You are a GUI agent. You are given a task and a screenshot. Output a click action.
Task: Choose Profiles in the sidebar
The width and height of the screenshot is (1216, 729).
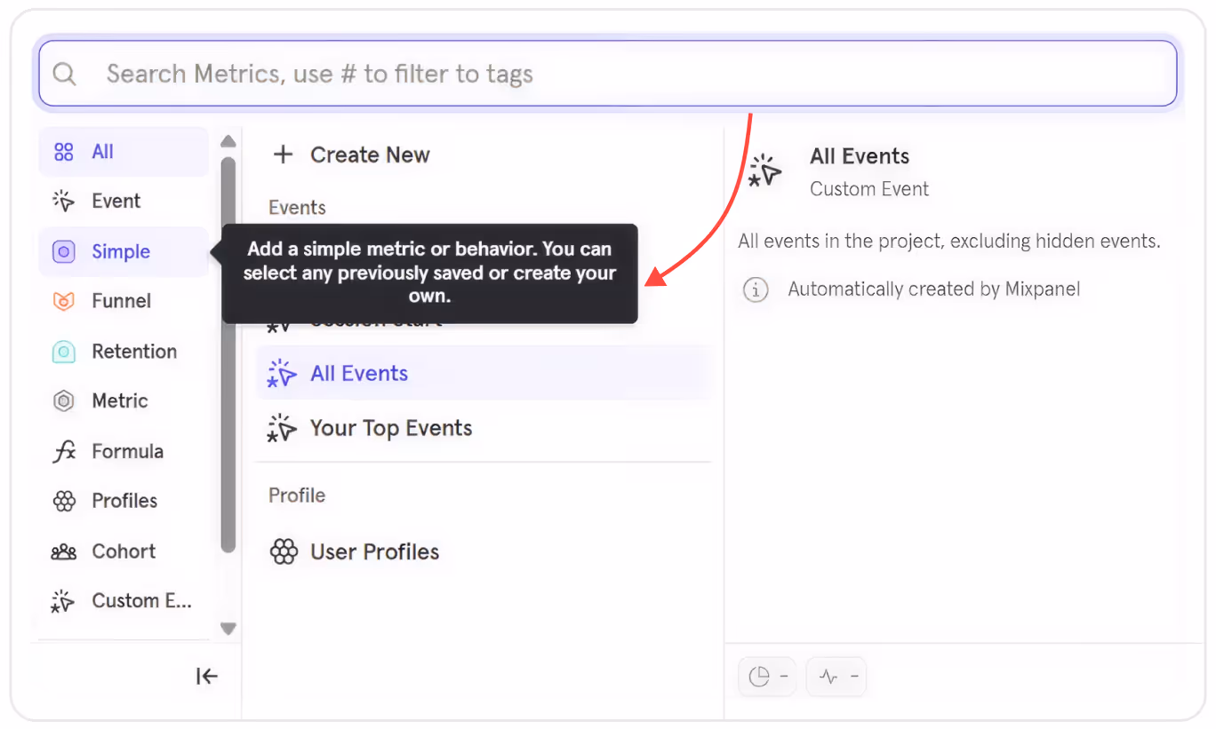pyautogui.click(x=124, y=501)
